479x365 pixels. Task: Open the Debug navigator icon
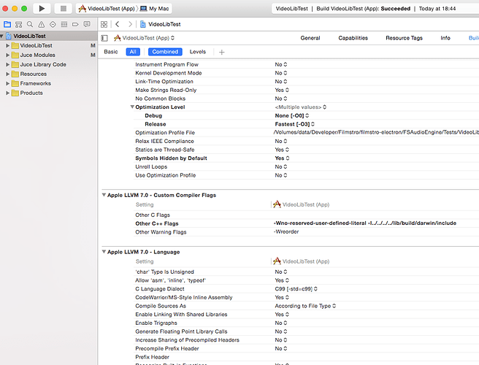pyautogui.click(x=64, y=24)
